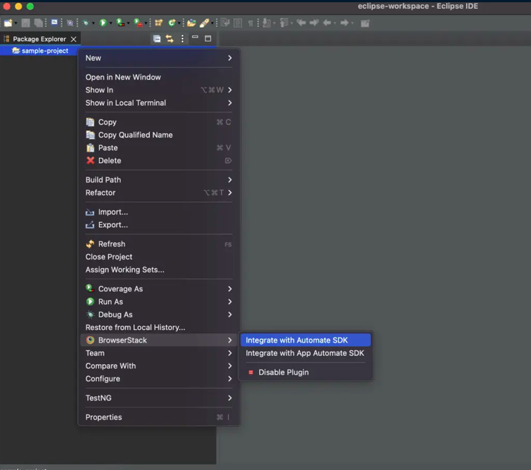Choose Delete from the context menu
Screen dimensions: 531x470
point(159,161)
